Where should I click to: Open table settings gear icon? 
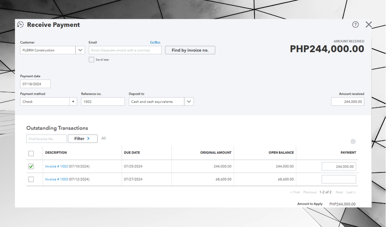pyautogui.click(x=353, y=141)
